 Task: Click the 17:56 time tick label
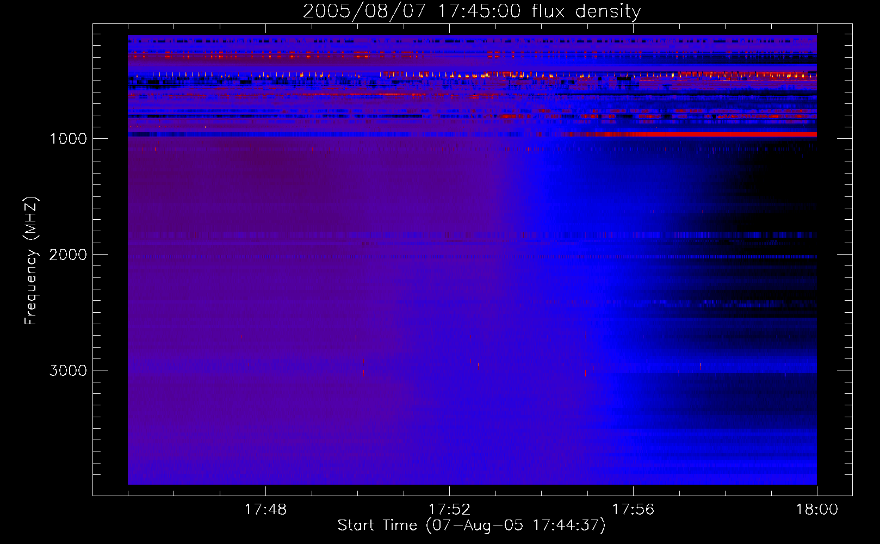tap(633, 510)
